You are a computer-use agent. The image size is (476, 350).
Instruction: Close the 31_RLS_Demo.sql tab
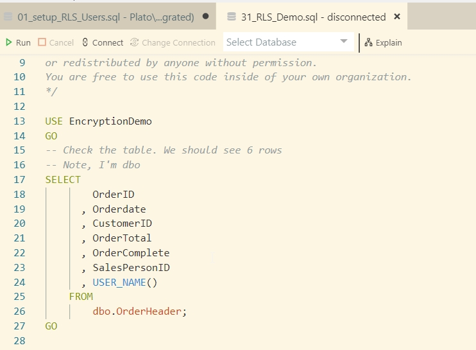tap(397, 17)
